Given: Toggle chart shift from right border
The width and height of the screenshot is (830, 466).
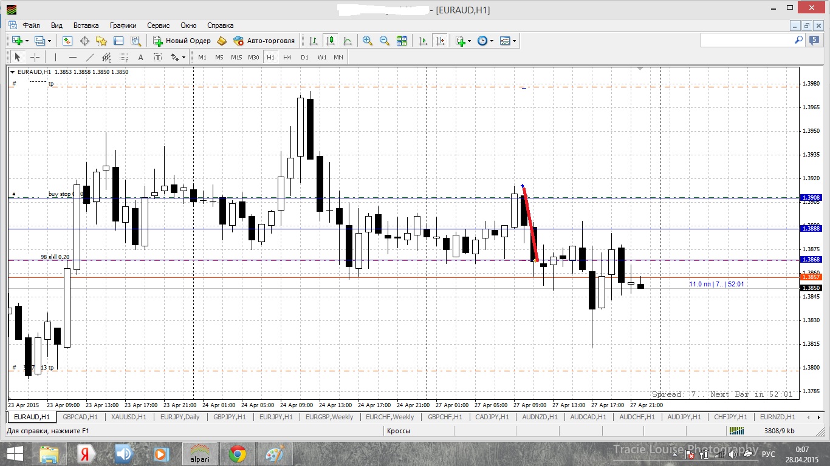Looking at the screenshot, I should (440, 41).
